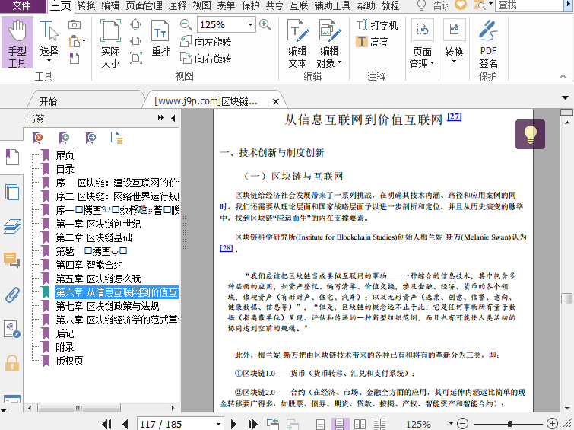Zoom out with the minus magnifier
The height and width of the screenshot is (430, 574).
tap(186, 24)
